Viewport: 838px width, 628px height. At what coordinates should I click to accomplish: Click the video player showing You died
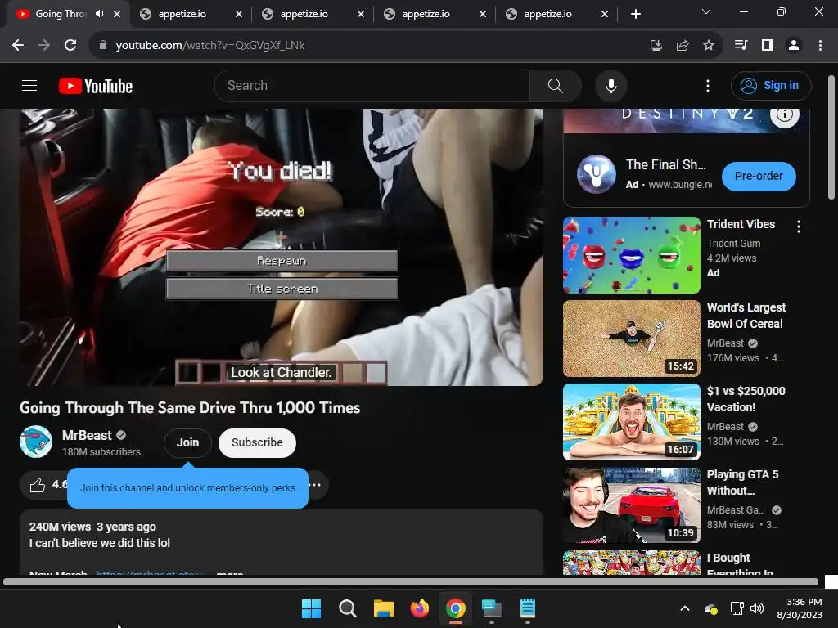[x=282, y=247]
